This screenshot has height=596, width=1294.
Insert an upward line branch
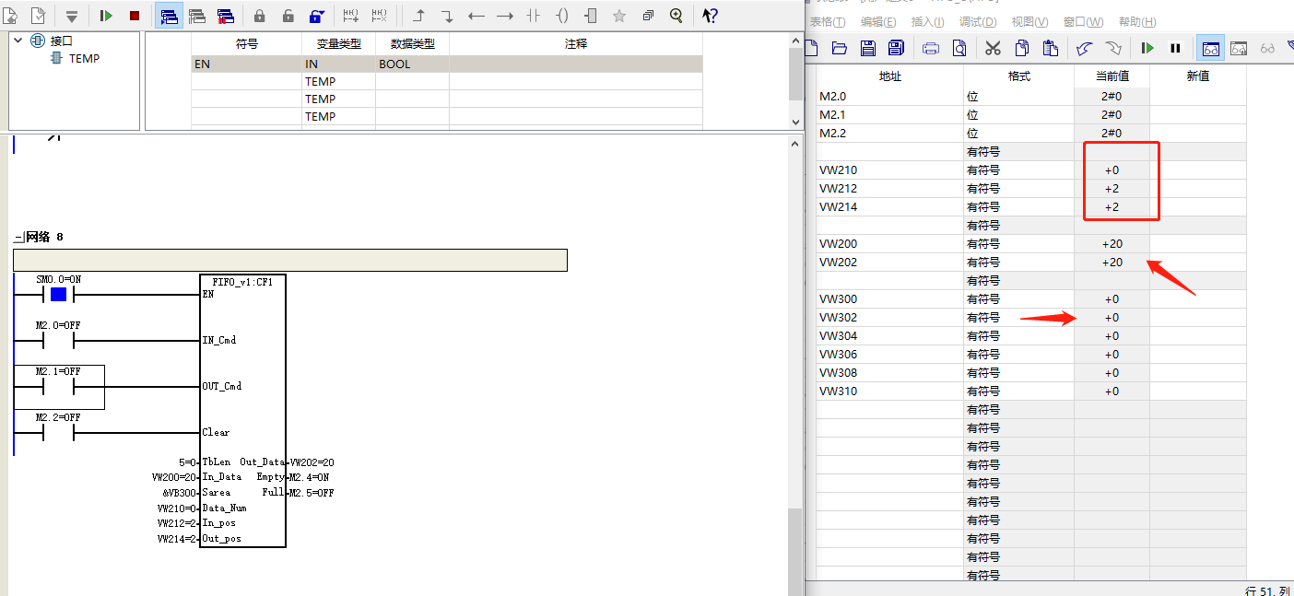(x=419, y=16)
